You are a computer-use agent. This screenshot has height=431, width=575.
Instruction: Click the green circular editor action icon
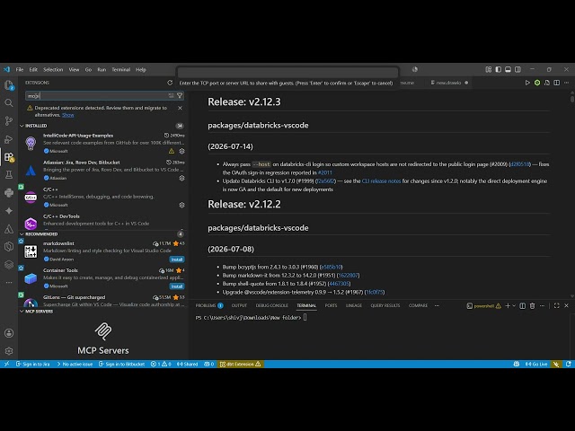(x=537, y=83)
